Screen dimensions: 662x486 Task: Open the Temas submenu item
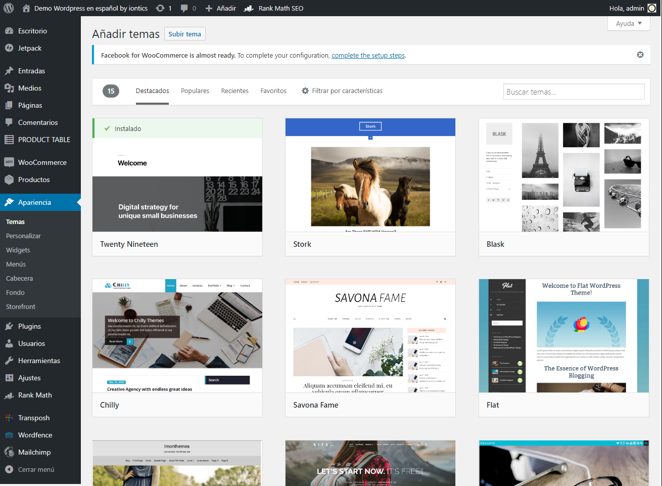point(16,222)
